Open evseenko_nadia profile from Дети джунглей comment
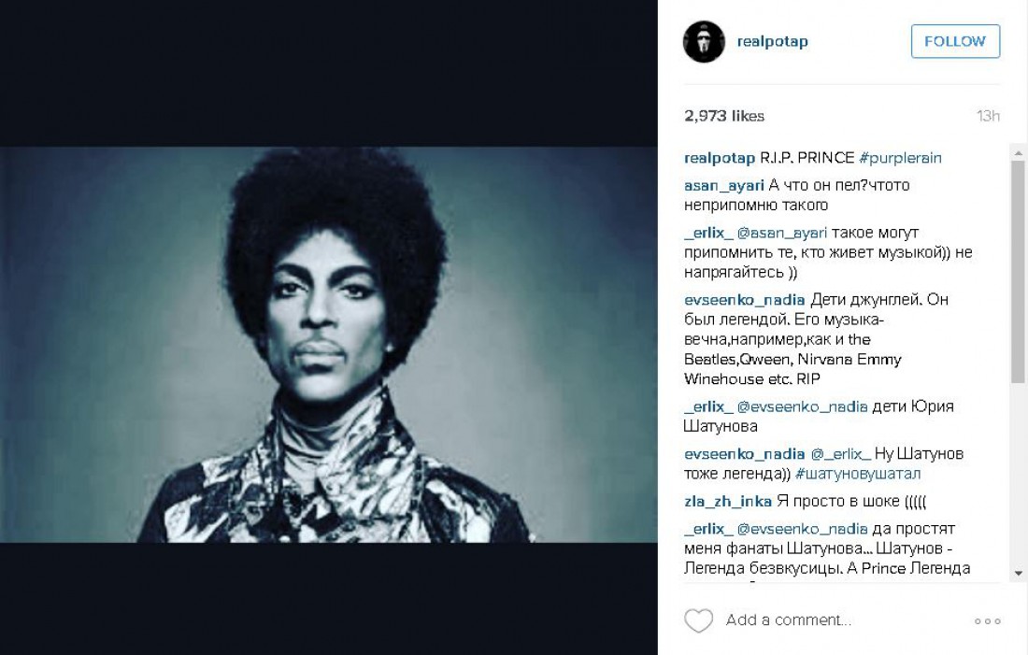 tap(744, 300)
